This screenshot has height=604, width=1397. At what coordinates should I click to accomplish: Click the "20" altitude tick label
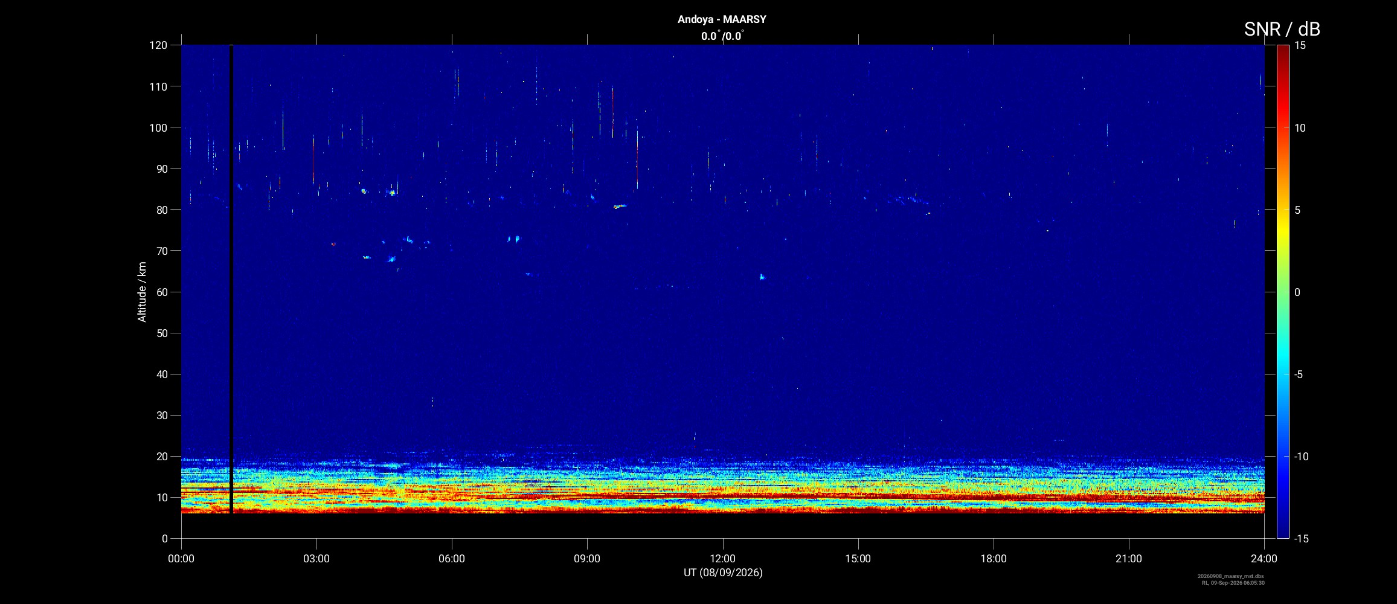pyautogui.click(x=161, y=456)
